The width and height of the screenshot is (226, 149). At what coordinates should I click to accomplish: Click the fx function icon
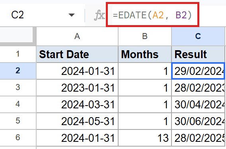point(99,15)
